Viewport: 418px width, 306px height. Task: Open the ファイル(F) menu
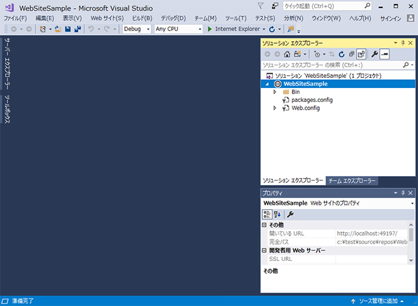(x=15, y=18)
